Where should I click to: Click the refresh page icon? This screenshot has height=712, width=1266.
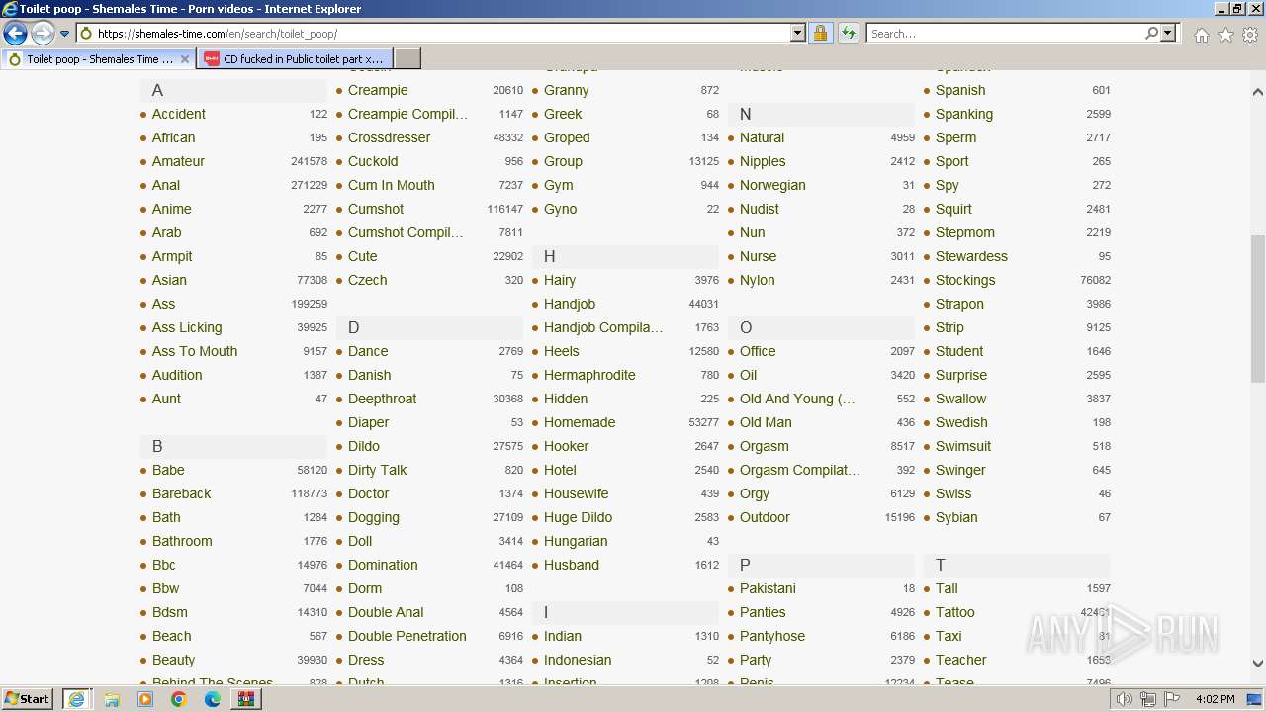coord(849,34)
